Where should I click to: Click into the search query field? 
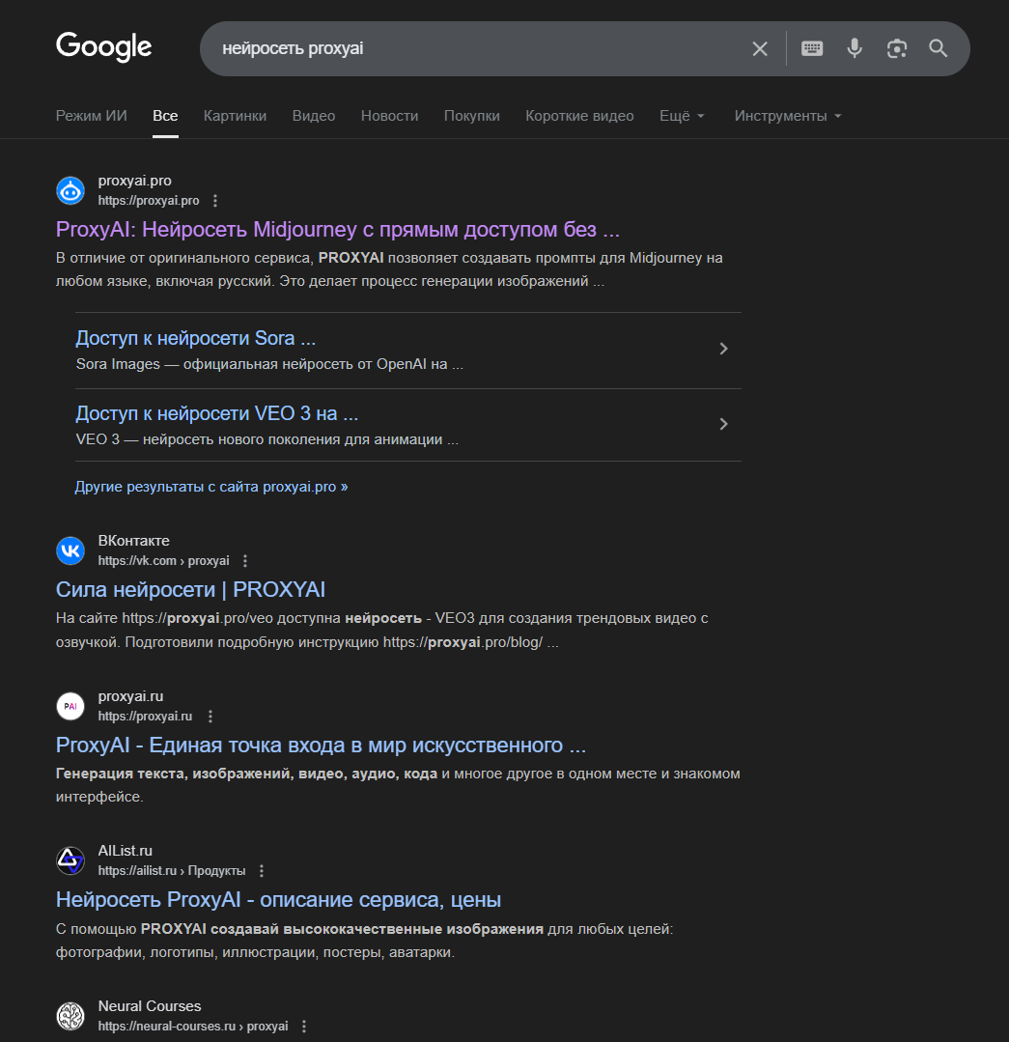point(473,48)
